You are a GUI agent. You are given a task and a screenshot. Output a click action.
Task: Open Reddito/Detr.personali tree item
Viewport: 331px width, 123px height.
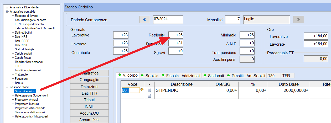29,62
